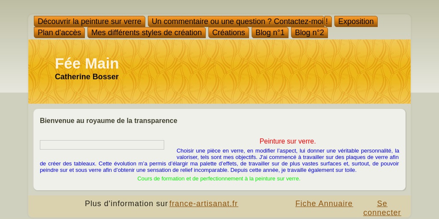
Task: Open the 'Découvrir la peinture sur verre' menu
Action: [x=90, y=21]
